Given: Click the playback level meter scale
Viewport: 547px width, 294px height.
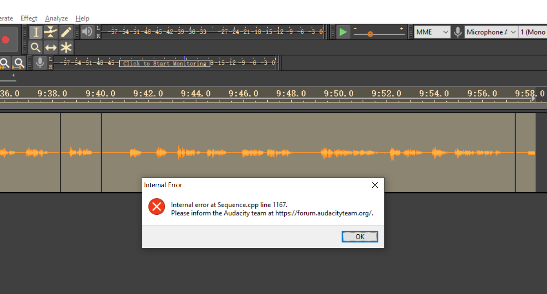Looking at the screenshot, I should [214, 32].
